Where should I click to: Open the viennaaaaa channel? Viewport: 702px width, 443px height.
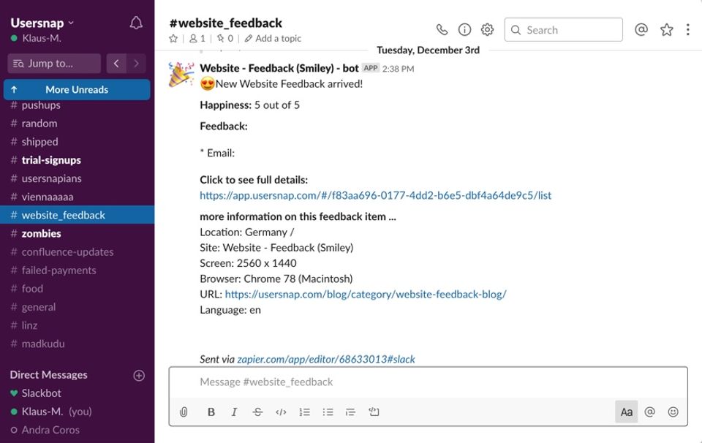[x=77, y=197]
